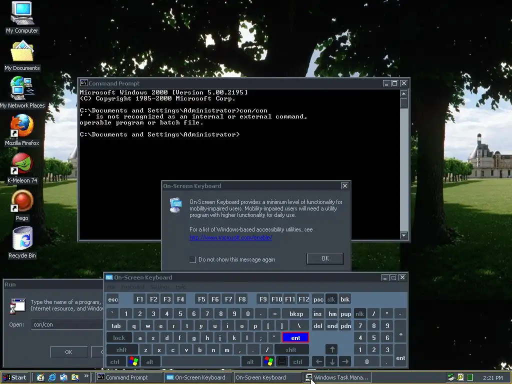Open the My Computer desktop icon

coord(22,17)
